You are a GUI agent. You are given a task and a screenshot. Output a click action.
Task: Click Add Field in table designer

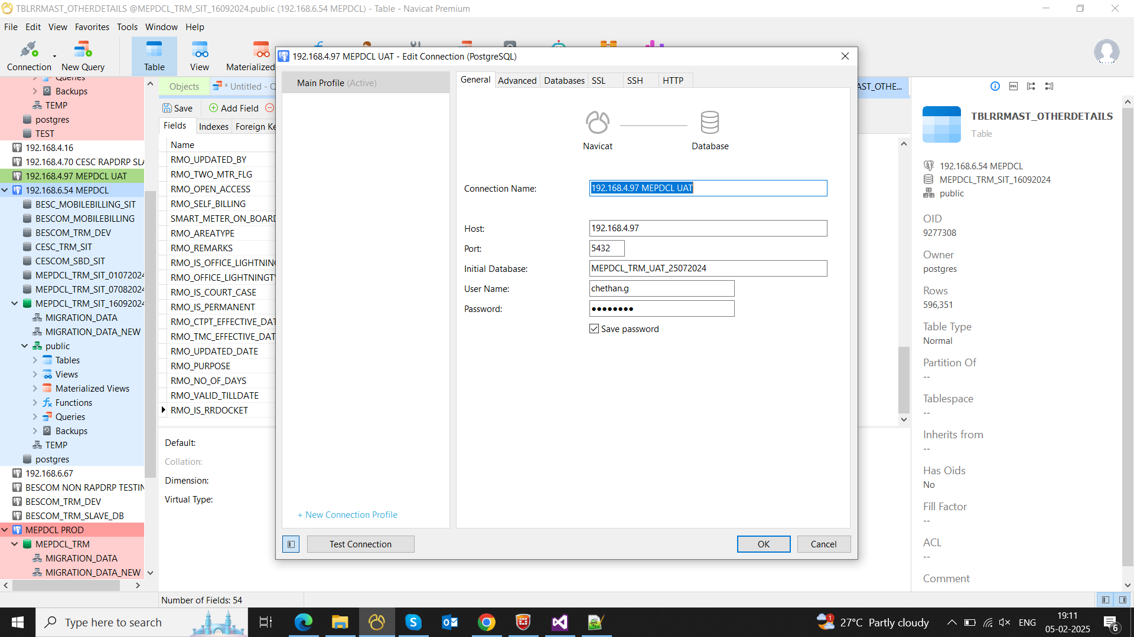[234, 108]
